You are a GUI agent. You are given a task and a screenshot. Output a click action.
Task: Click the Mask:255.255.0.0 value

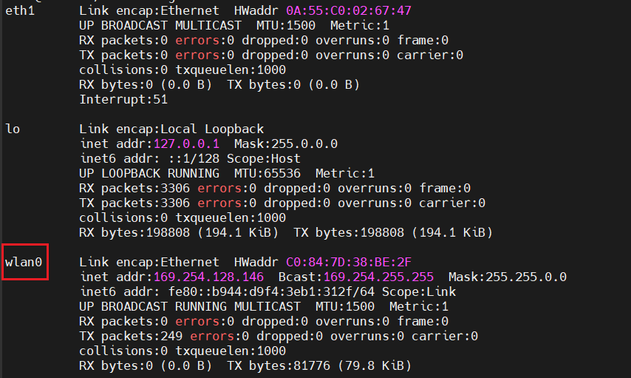pos(507,277)
